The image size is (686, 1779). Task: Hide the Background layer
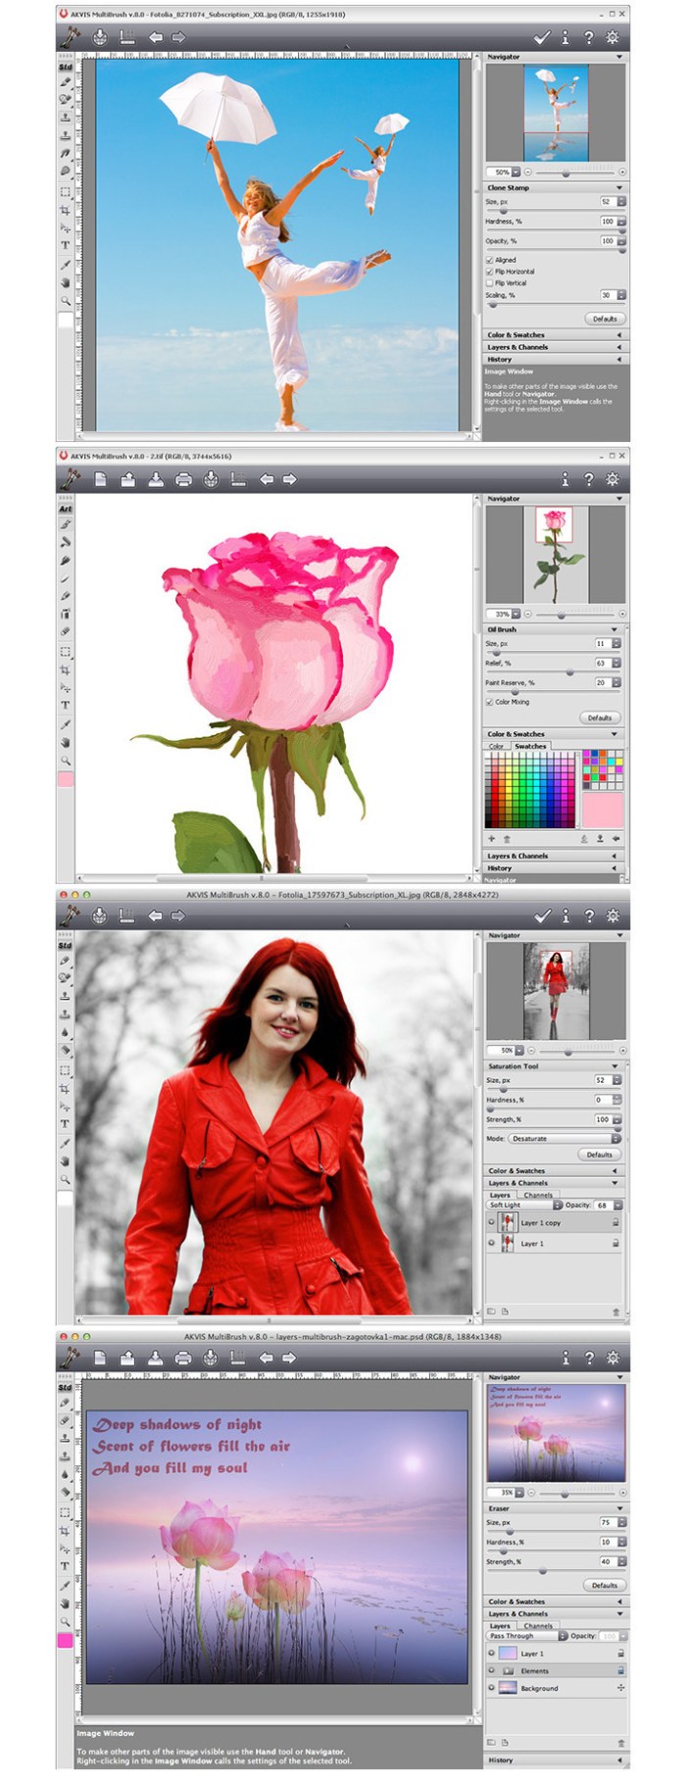(492, 1688)
